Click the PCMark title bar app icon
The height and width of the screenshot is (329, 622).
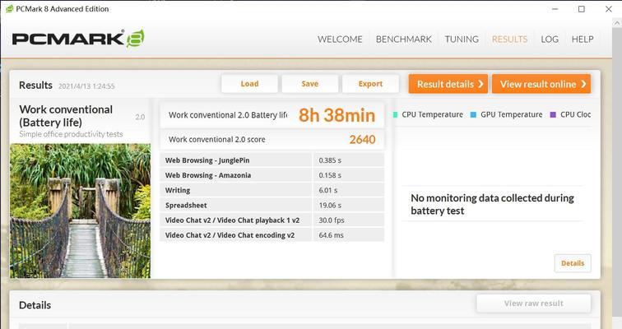point(9,9)
